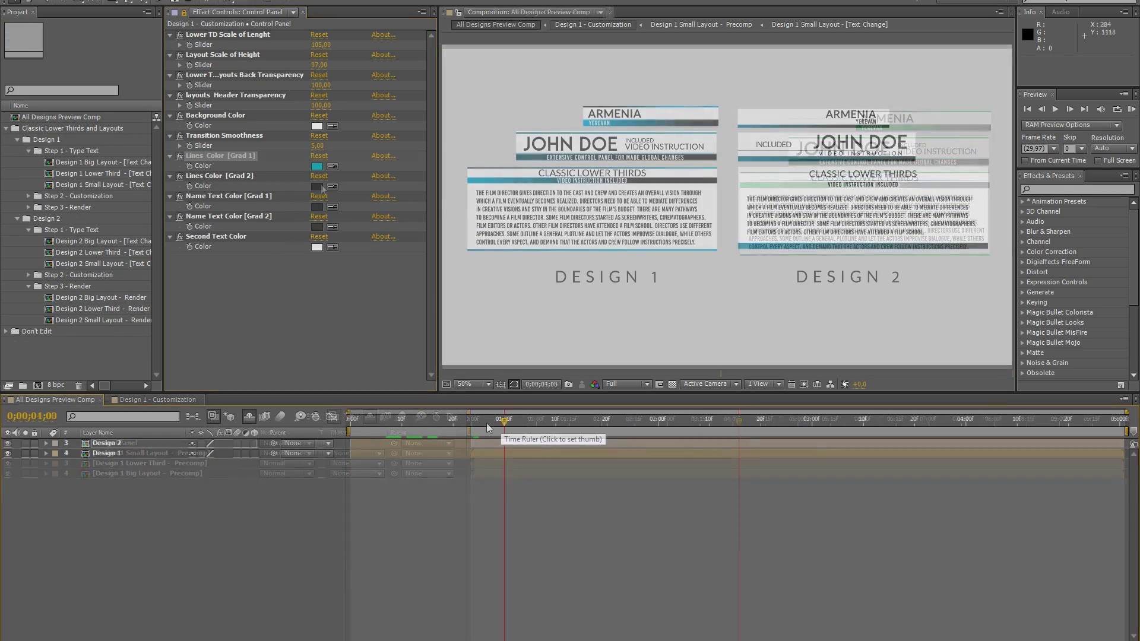Screen dimensions: 1140x641
Task: Reset the Background Color effect
Action: pos(319,116)
